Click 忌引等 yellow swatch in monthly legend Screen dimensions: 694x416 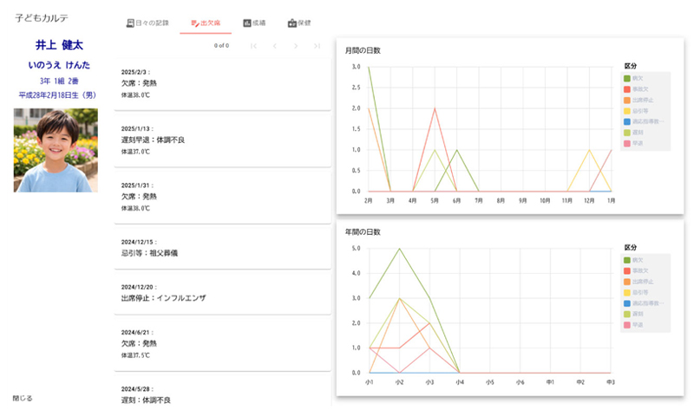click(627, 111)
